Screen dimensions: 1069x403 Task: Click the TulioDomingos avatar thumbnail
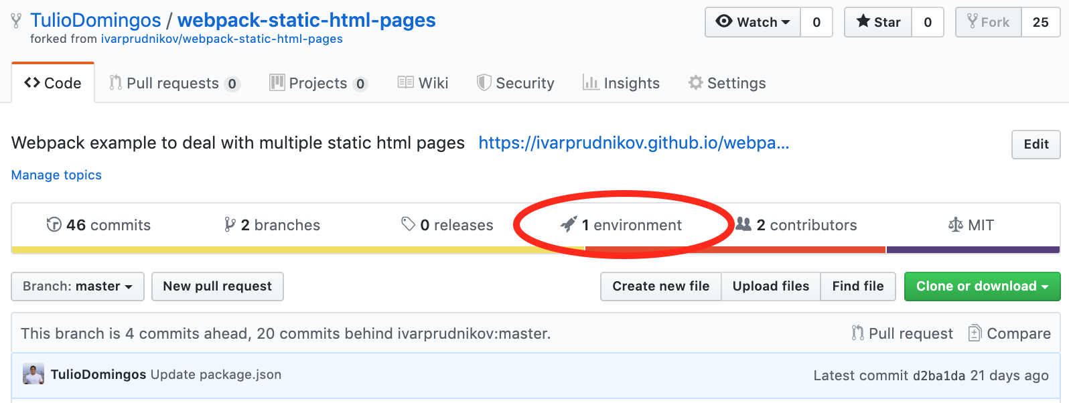[x=33, y=374]
